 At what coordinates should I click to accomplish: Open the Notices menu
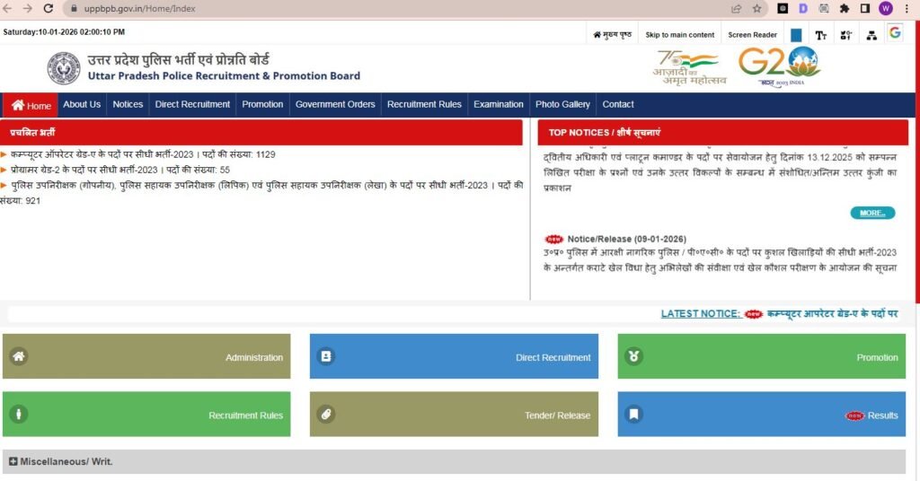128,104
